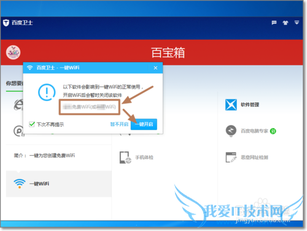Viewport: 307px width, 231px height.
Task: Click the 百度电脑专家 label
Action: point(254,131)
